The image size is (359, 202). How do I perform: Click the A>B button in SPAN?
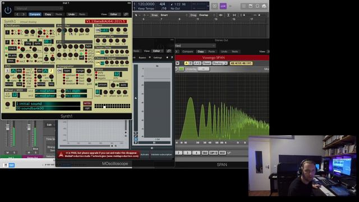[x=197, y=63]
